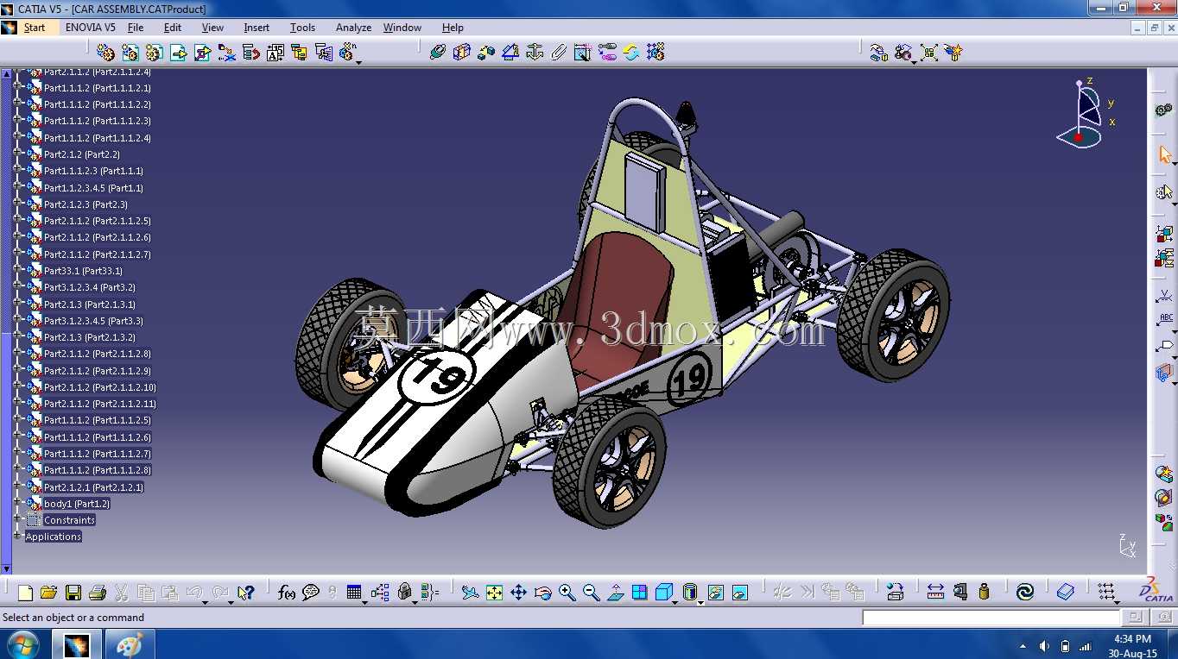
Task: Click the Update All swirl icon
Action: 1025,593
